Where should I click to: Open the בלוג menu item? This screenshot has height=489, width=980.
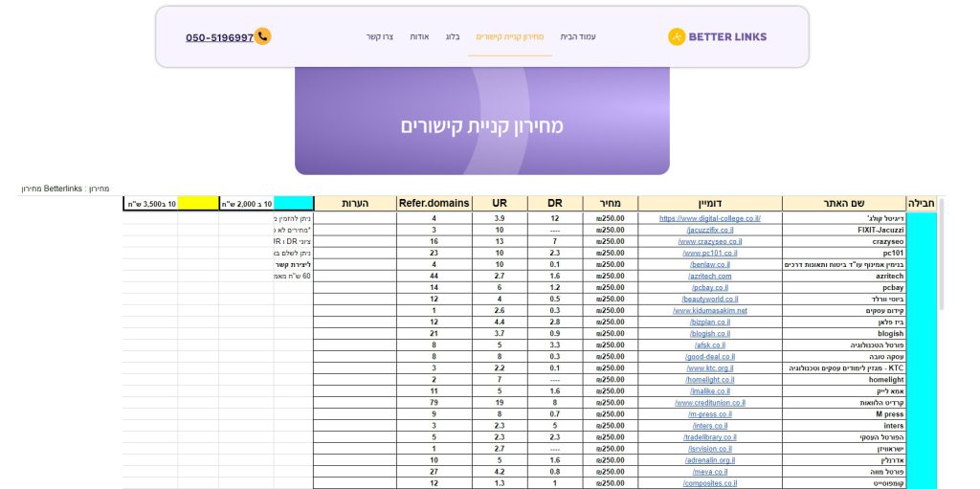coord(453,37)
